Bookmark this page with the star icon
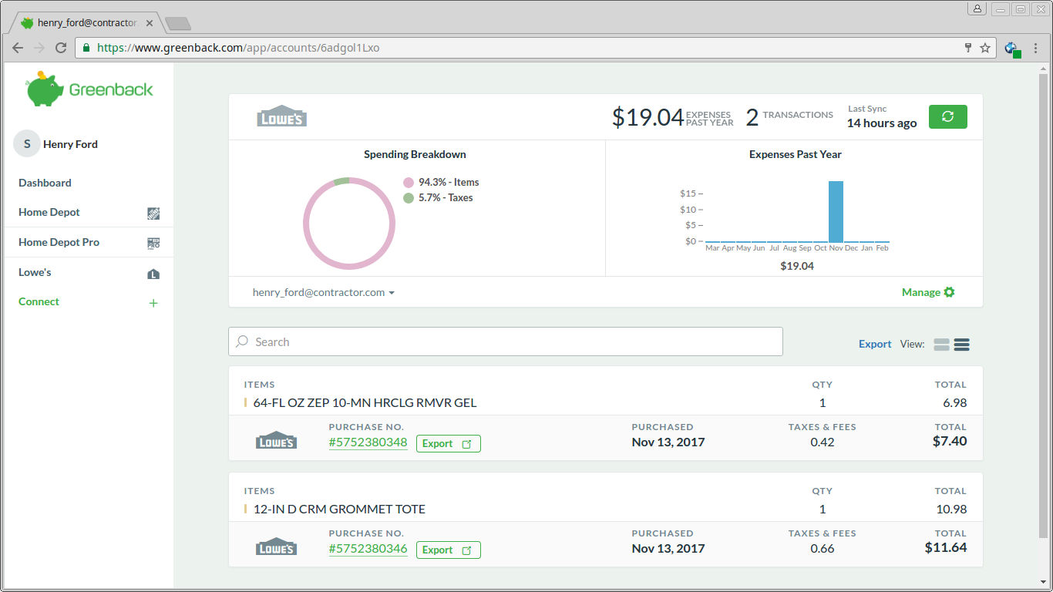The height and width of the screenshot is (592, 1053). click(985, 48)
